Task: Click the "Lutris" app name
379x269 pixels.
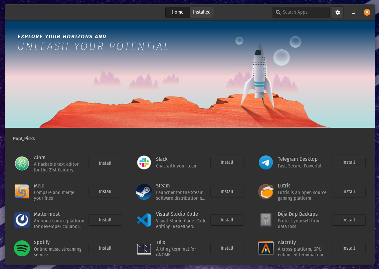Action: (x=284, y=186)
